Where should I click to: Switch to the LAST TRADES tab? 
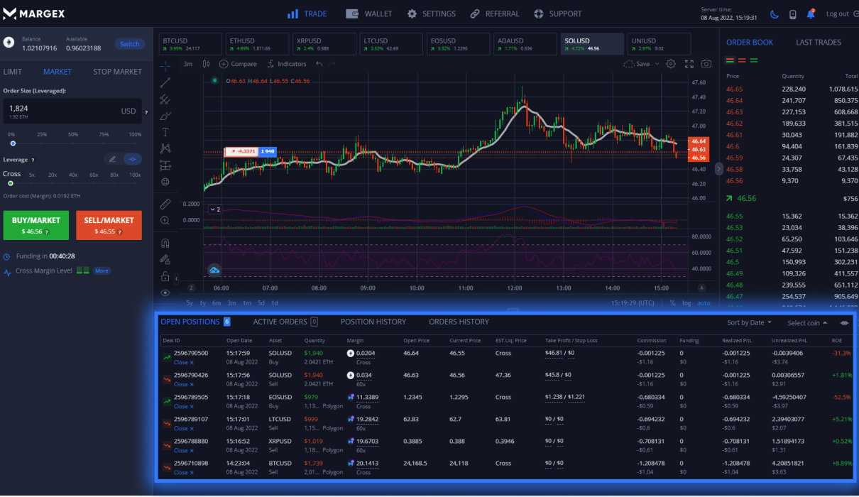pyautogui.click(x=818, y=43)
